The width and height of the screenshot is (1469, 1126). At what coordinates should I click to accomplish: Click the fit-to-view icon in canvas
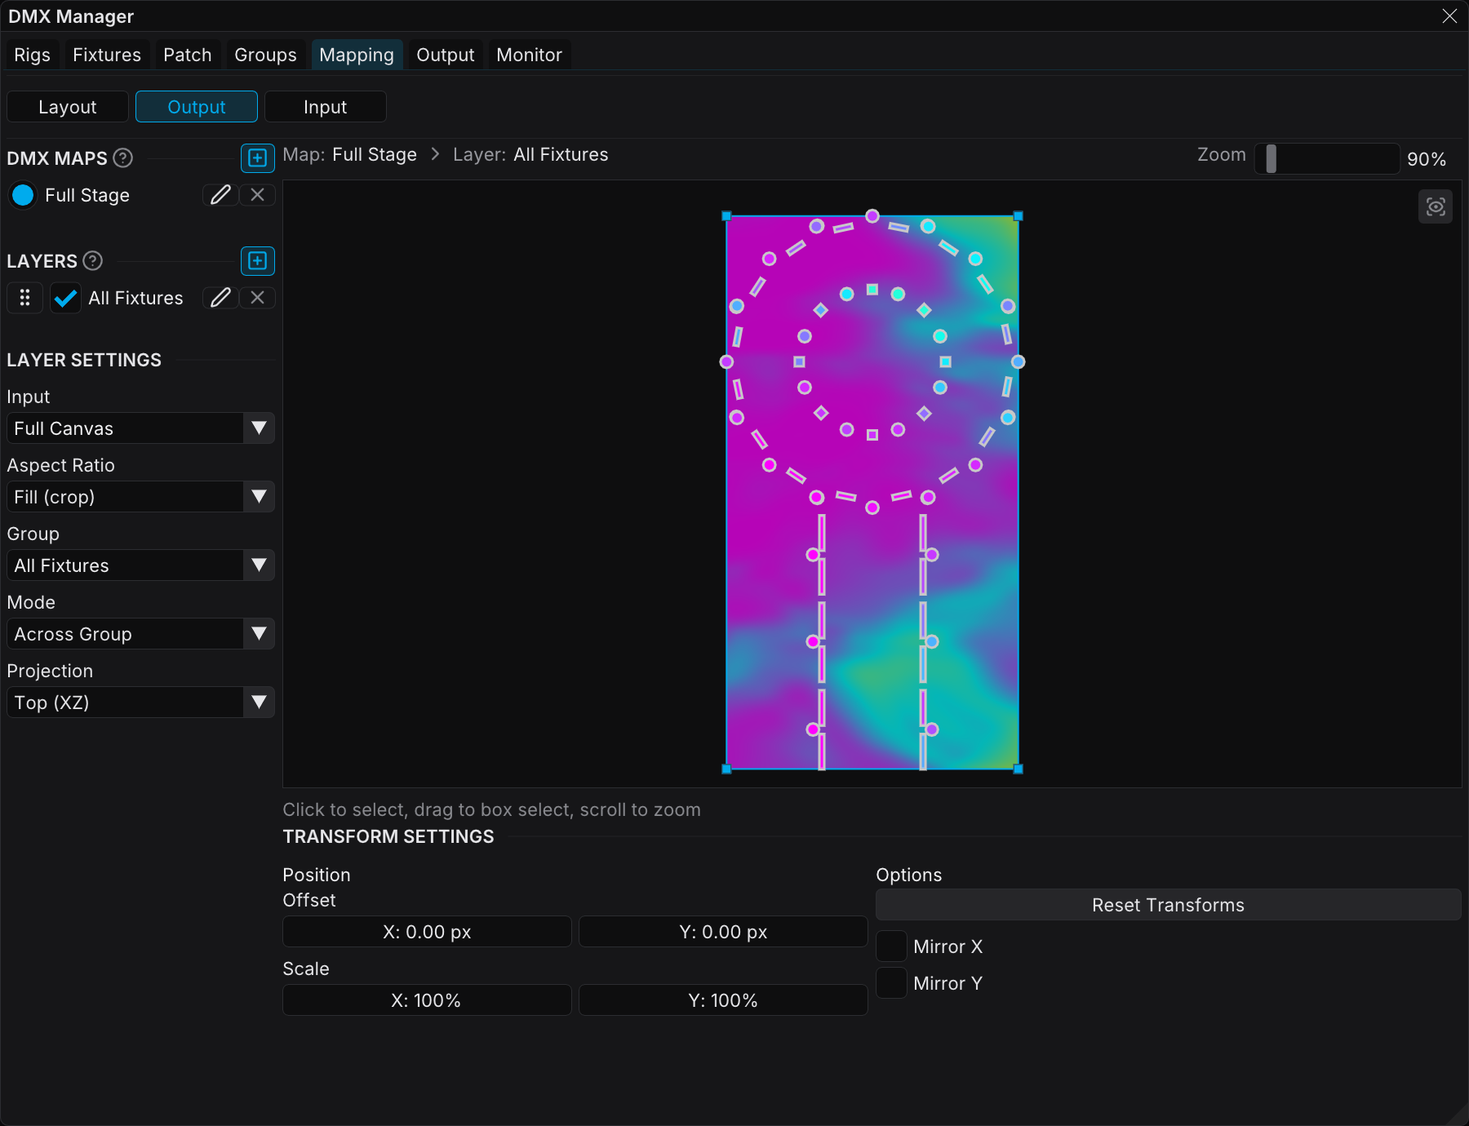click(1436, 206)
